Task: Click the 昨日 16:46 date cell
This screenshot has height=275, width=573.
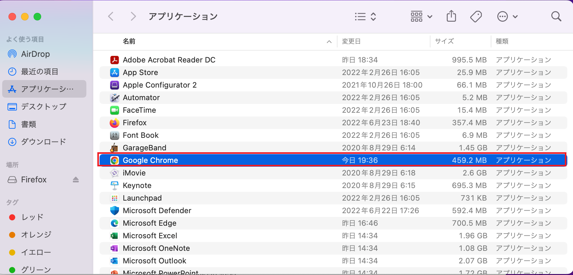Action: (x=360, y=223)
